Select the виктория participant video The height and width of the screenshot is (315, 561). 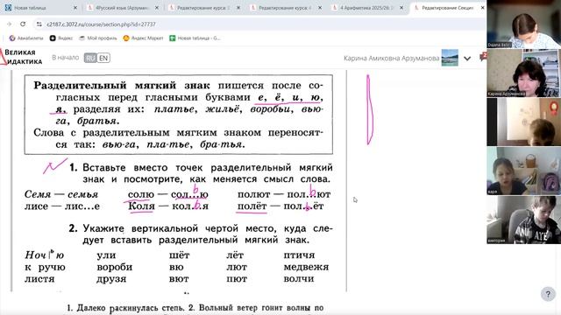[524, 220]
